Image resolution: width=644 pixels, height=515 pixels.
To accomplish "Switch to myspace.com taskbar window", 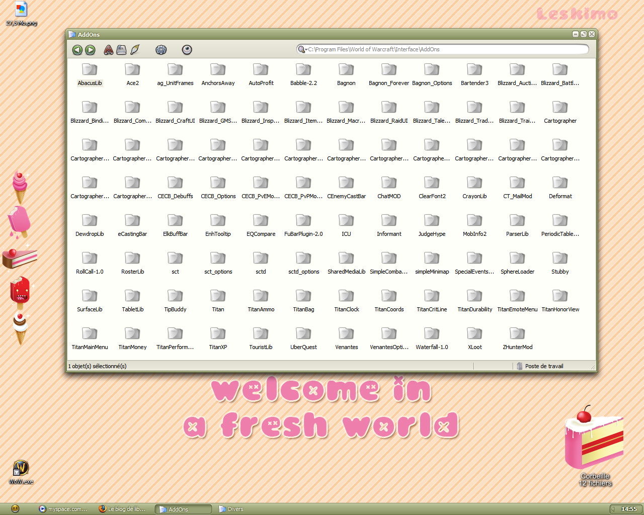I will point(63,509).
